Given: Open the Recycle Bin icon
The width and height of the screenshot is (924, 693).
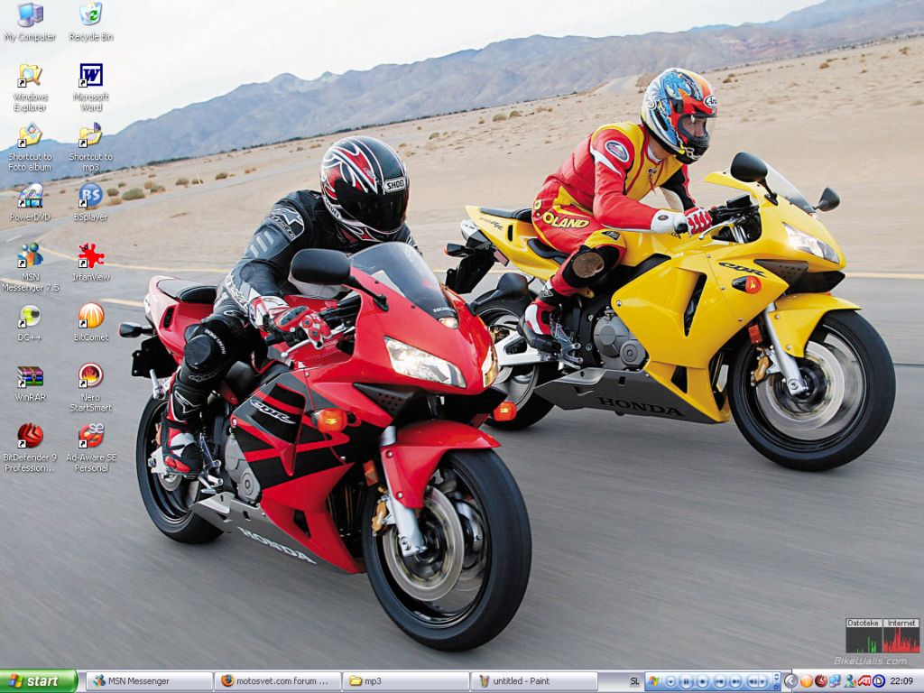Looking at the screenshot, I should [91, 22].
